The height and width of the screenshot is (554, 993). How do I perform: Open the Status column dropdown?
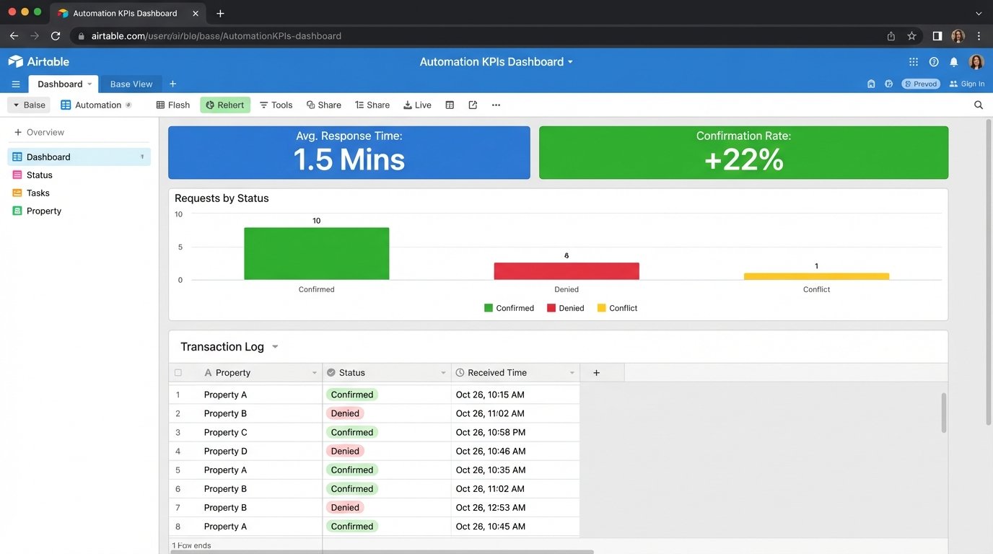pos(443,372)
